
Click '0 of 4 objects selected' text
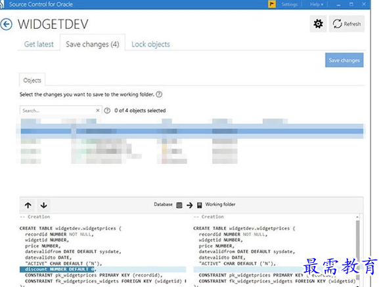[x=140, y=111]
